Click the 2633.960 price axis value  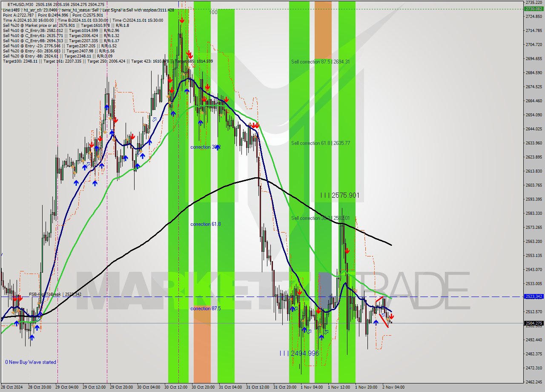534,143
